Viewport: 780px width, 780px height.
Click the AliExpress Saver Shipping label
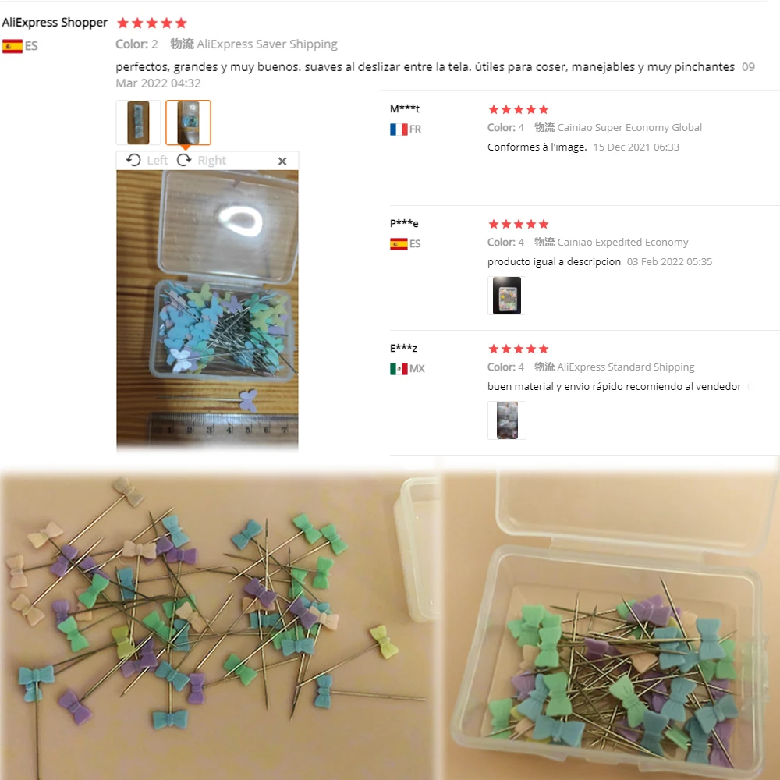pyautogui.click(x=267, y=44)
